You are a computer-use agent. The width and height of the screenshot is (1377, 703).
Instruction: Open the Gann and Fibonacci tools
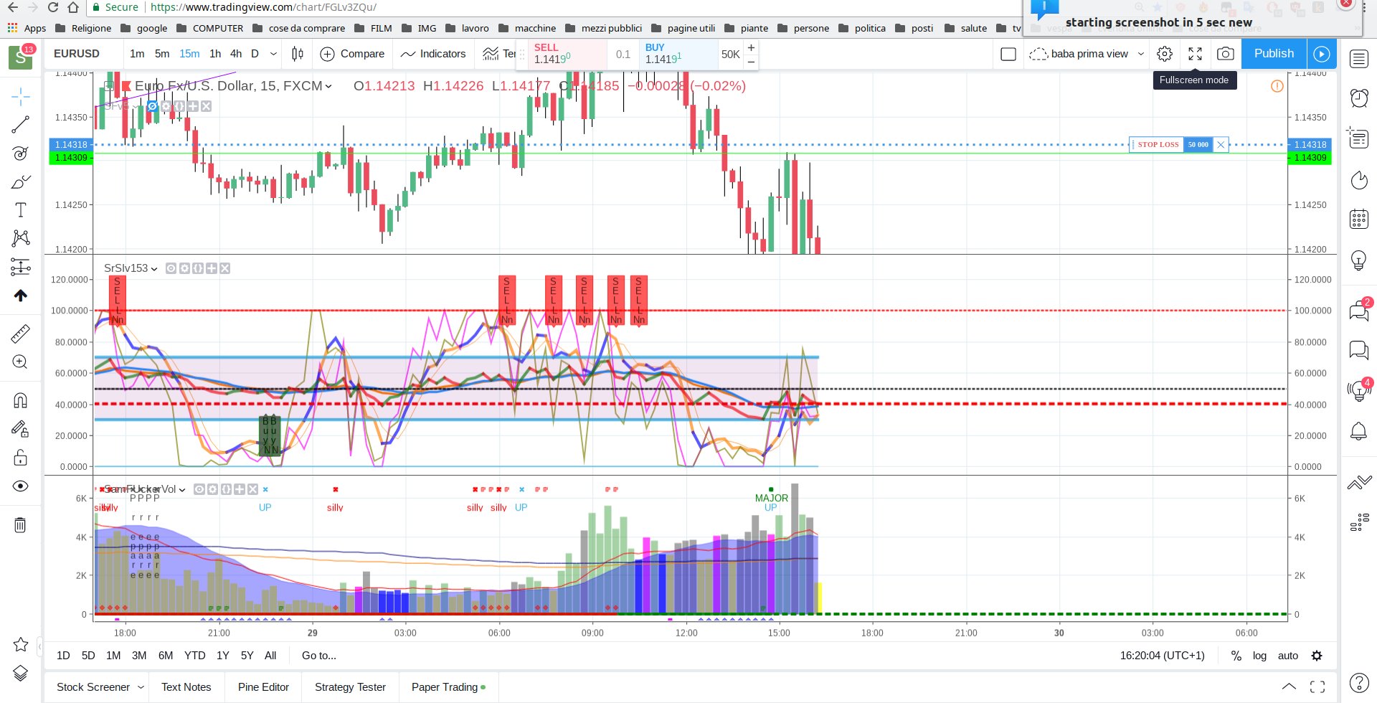pyautogui.click(x=21, y=153)
